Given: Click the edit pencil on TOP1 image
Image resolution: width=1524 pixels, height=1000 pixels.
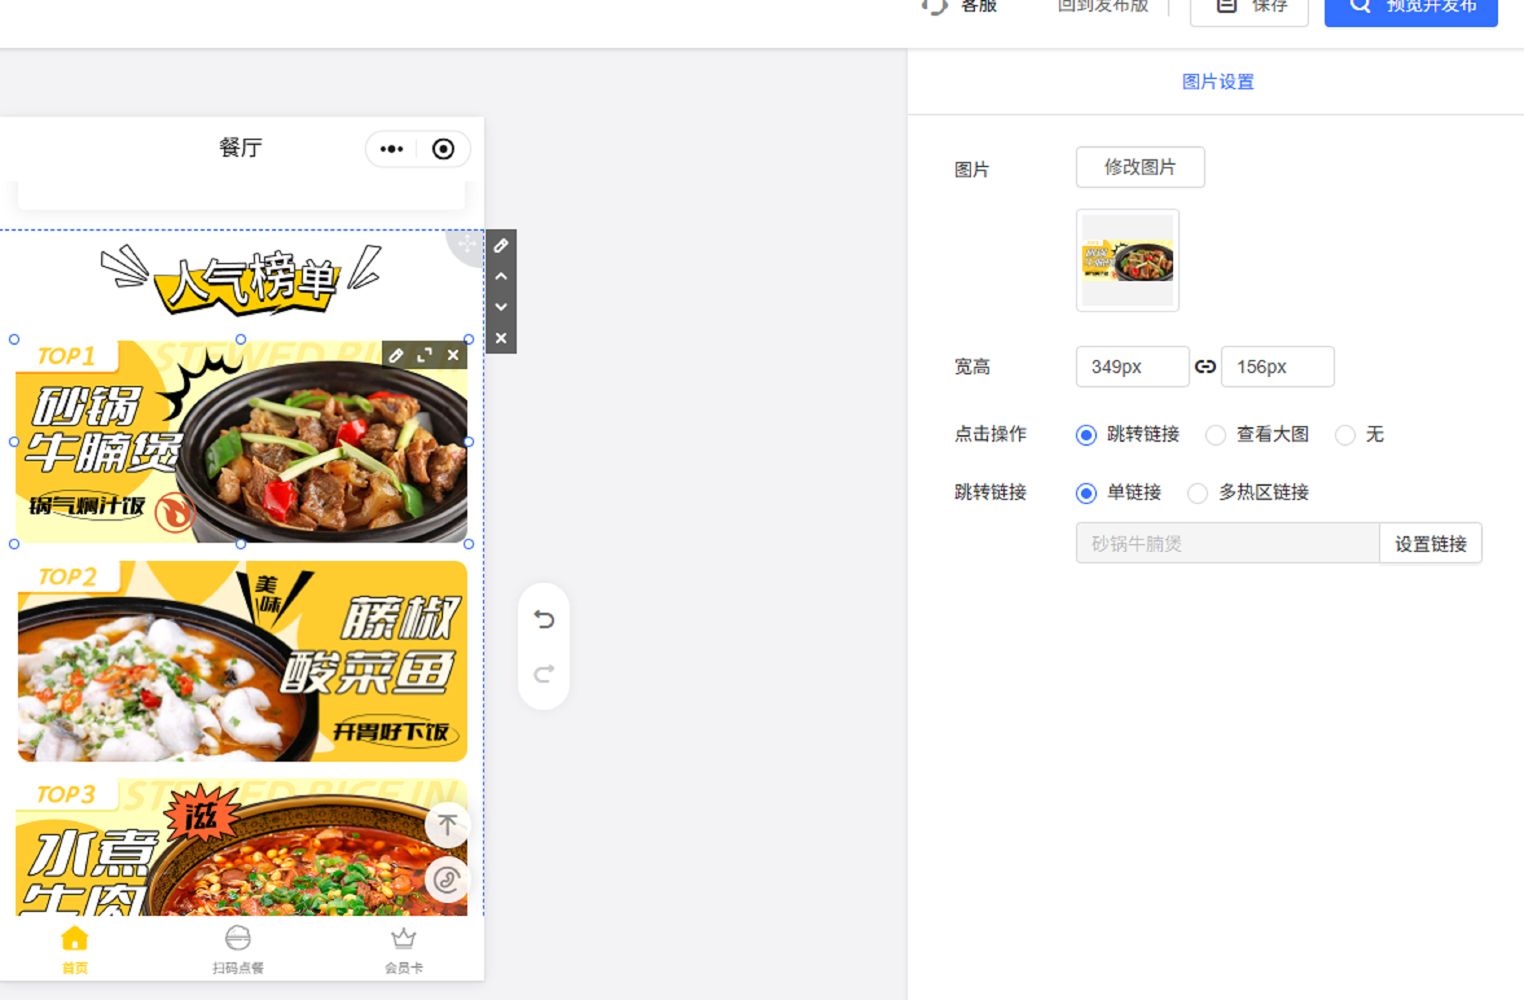Looking at the screenshot, I should pyautogui.click(x=396, y=355).
